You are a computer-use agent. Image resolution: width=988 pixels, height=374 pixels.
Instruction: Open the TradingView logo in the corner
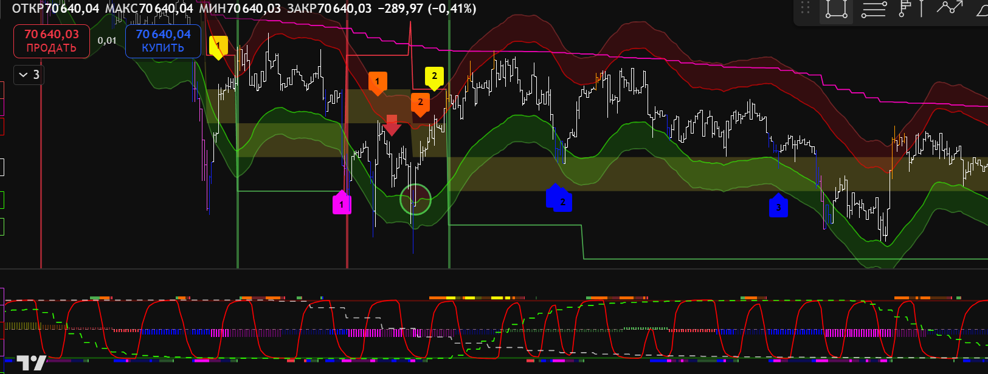pos(31,363)
